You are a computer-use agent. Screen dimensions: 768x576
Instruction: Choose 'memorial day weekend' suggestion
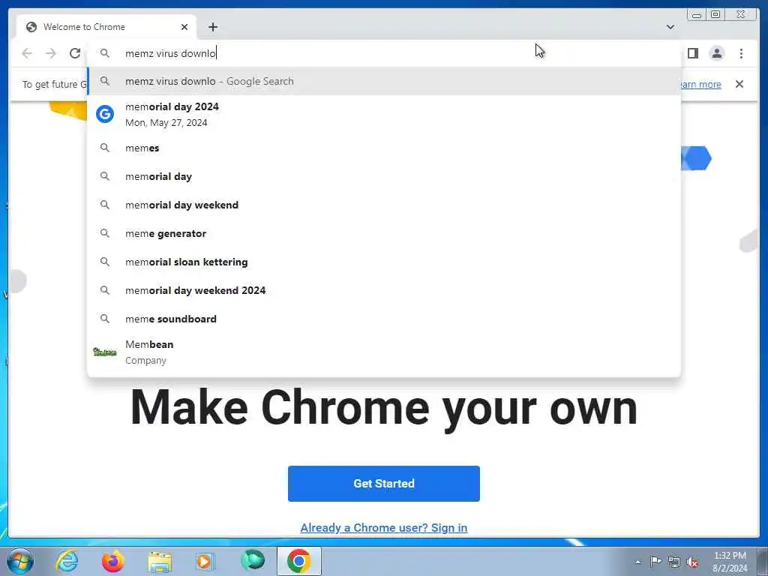tap(384, 205)
